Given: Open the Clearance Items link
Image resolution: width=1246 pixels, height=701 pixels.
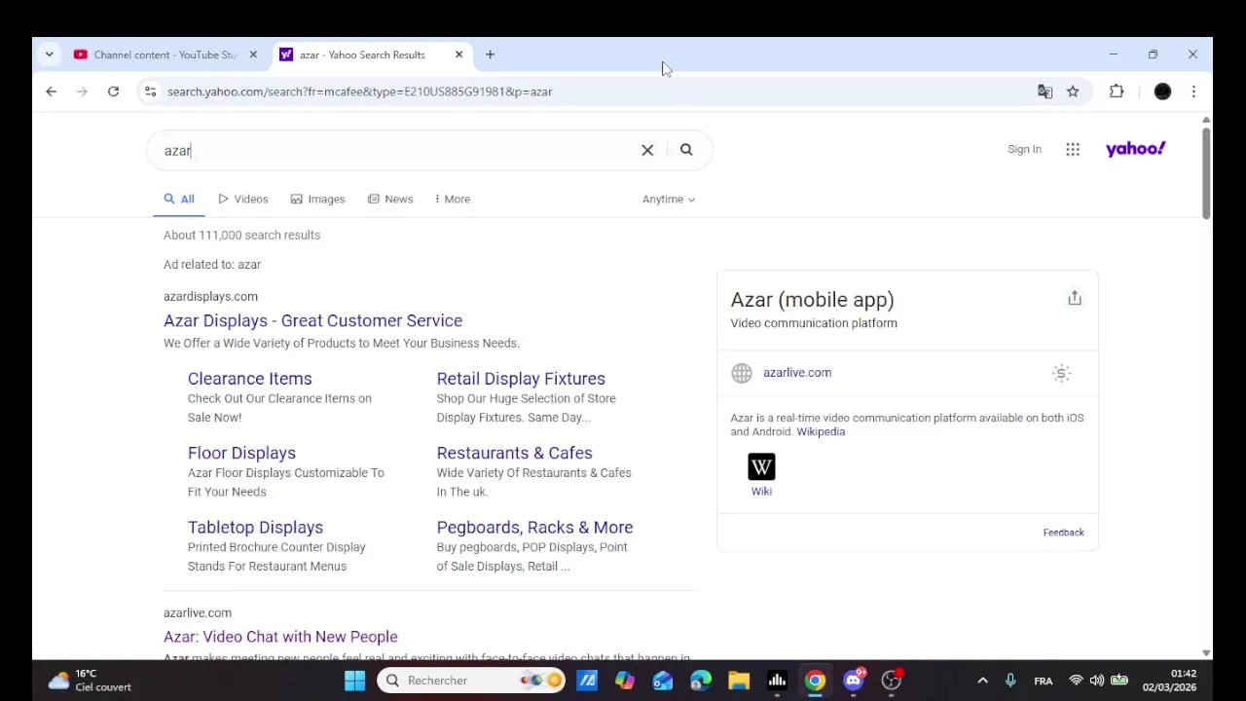Looking at the screenshot, I should point(249,379).
